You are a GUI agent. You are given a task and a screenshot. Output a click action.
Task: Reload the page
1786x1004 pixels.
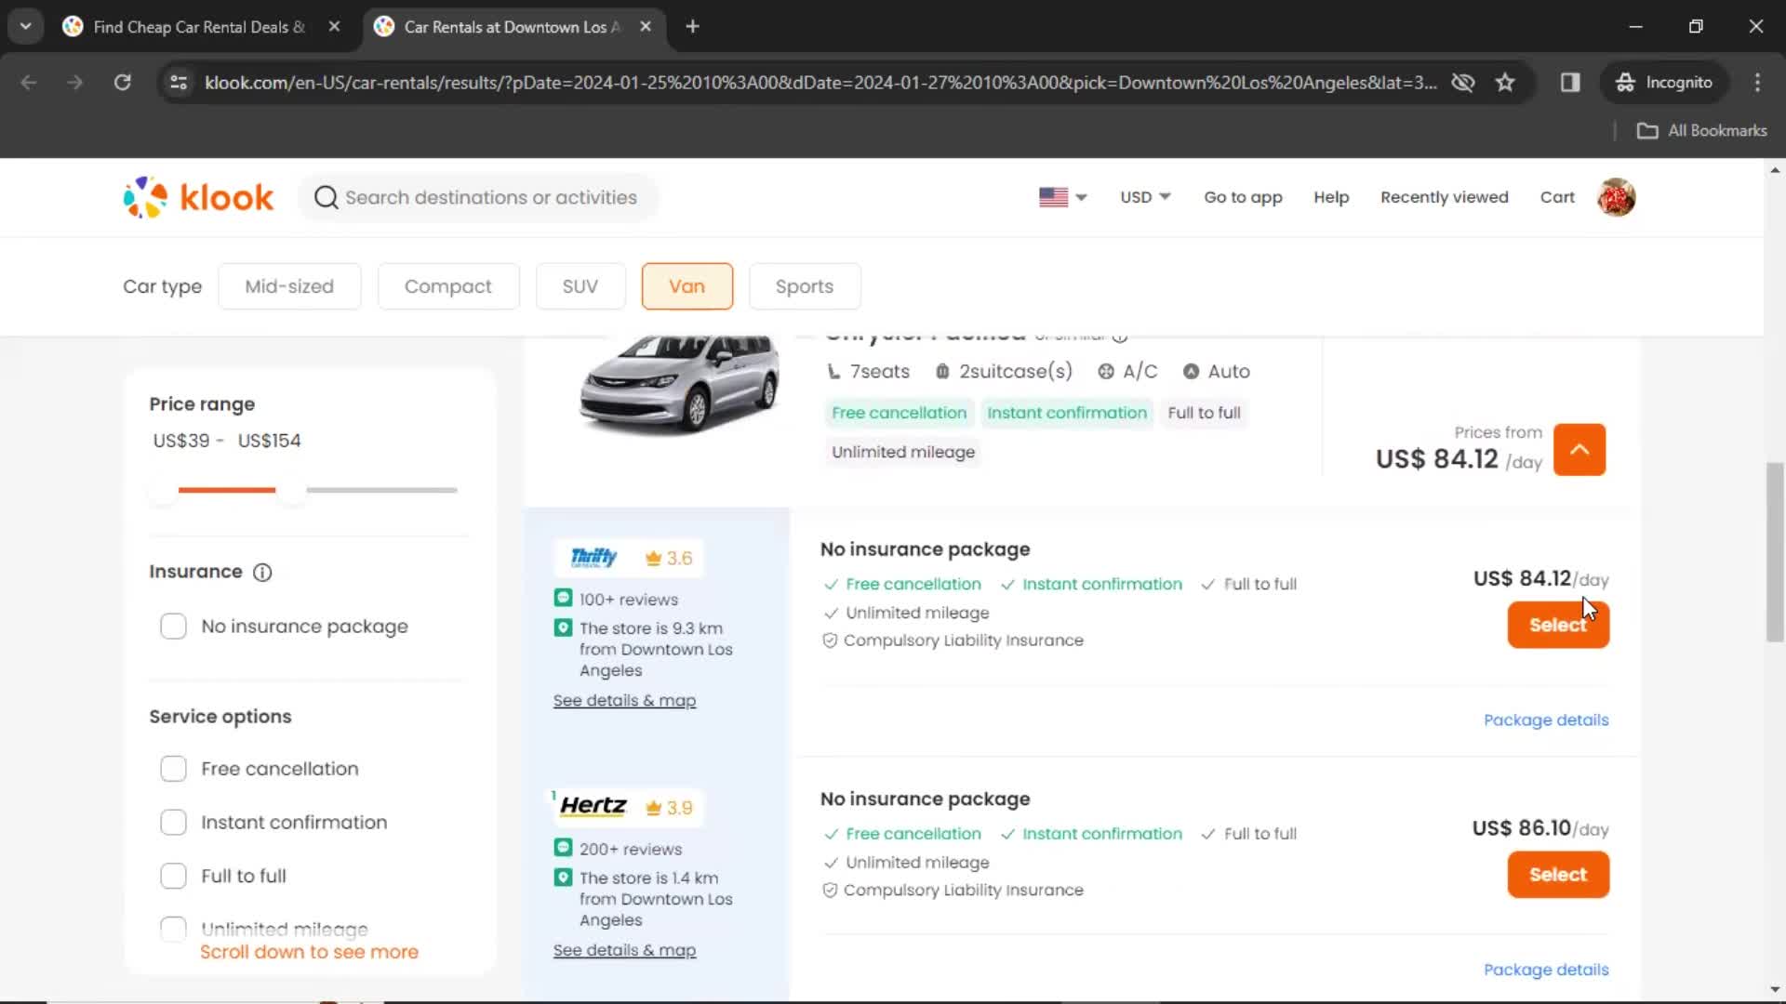pos(122,83)
